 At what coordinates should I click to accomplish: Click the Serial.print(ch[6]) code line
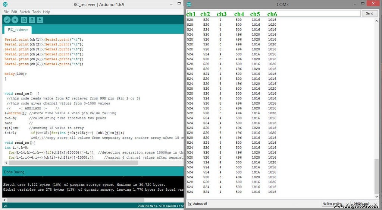pyautogui.click(x=44, y=64)
